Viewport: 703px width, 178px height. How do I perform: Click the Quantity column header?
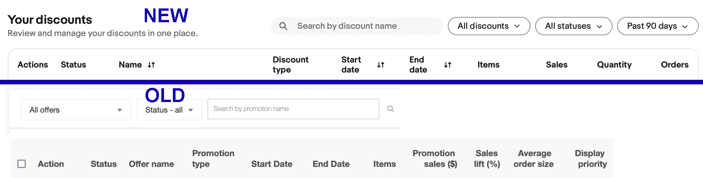pos(614,65)
